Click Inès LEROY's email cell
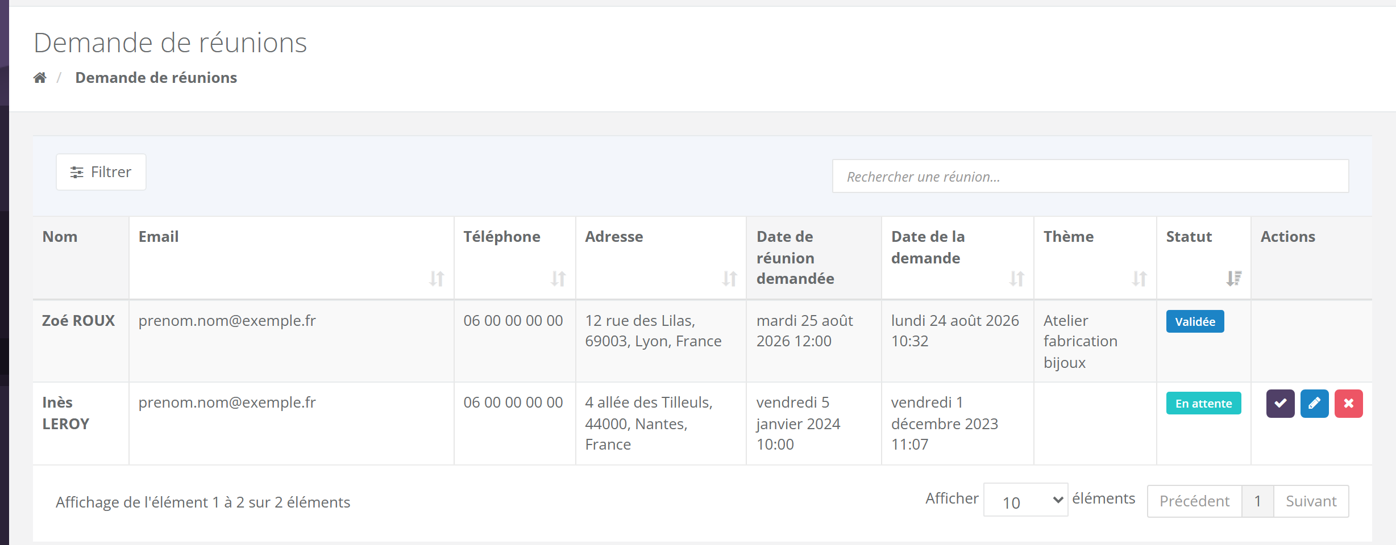Image resolution: width=1396 pixels, height=545 pixels. point(292,424)
